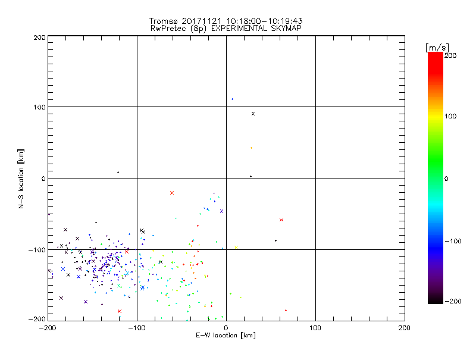This screenshot has height=357, width=476.
Task: Select the purple X marker just left of E-W zero
Action: [x=221, y=211]
